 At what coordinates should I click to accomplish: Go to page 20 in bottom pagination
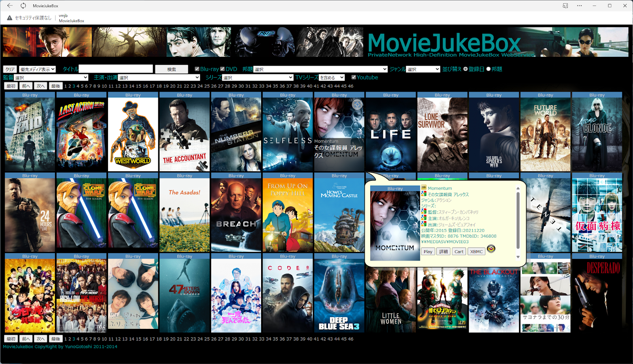pos(172,339)
